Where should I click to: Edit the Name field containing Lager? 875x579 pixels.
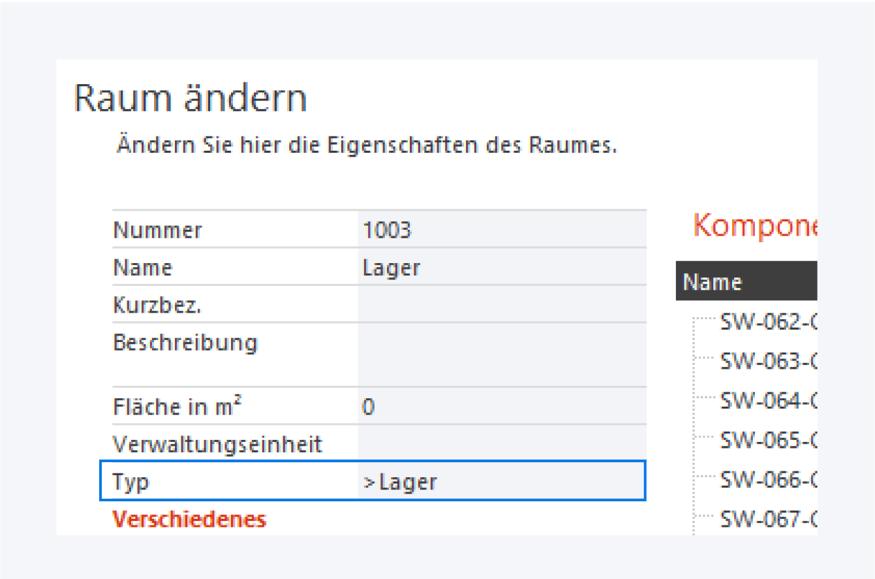point(501,268)
